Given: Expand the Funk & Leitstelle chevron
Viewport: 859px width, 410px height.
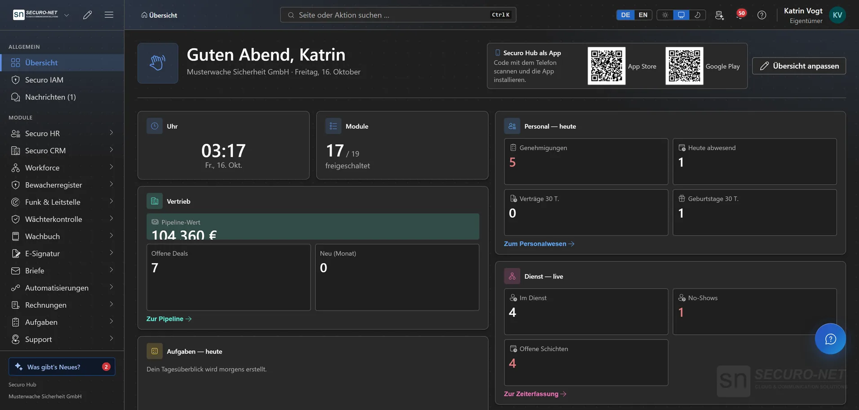Looking at the screenshot, I should (x=111, y=201).
